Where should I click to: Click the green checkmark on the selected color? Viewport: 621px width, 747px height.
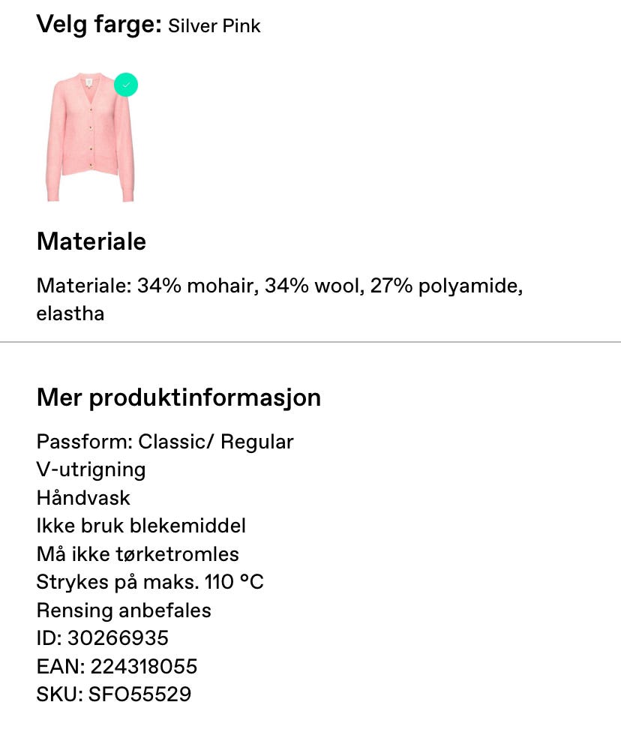point(126,85)
